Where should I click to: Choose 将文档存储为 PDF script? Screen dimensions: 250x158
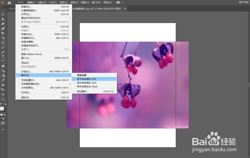pos(94,79)
